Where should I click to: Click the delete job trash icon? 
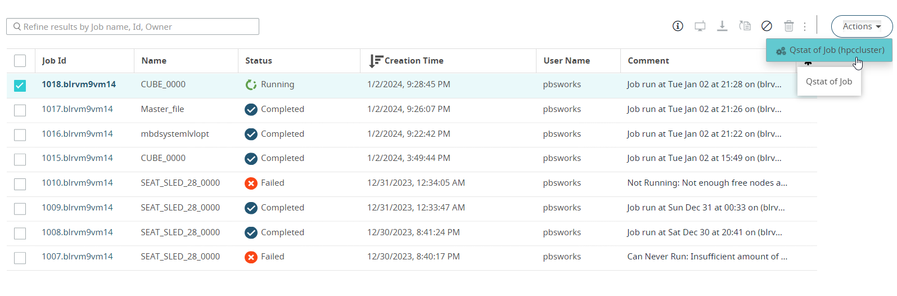[789, 26]
